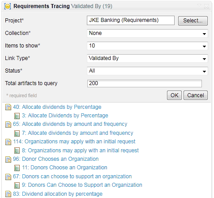Viewport: 214px width, 198px height.
Task: Open the Items to show dropdown
Action: 147,46
